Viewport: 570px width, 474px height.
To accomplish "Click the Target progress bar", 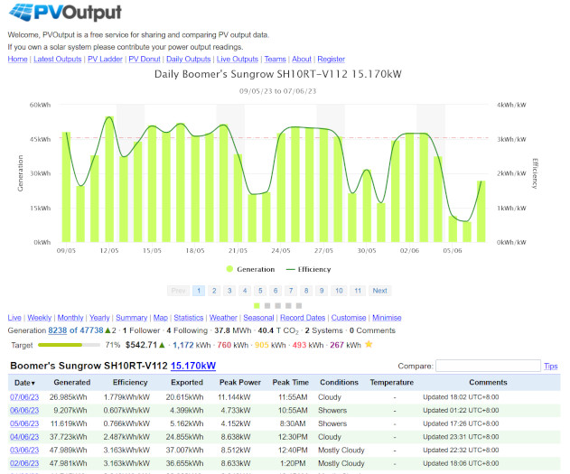I will (69, 345).
